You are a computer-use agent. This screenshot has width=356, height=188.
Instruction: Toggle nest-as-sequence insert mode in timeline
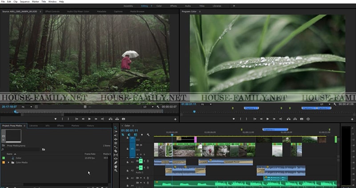[123, 135]
